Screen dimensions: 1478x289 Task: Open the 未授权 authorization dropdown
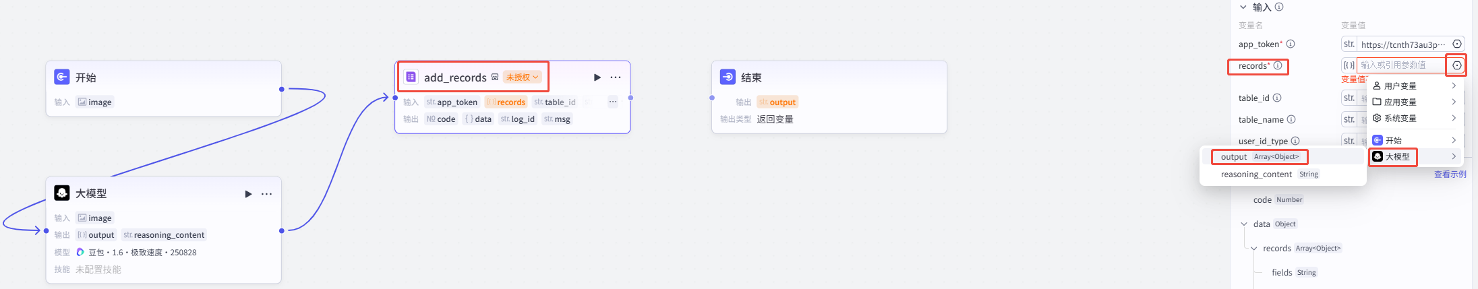pos(523,77)
